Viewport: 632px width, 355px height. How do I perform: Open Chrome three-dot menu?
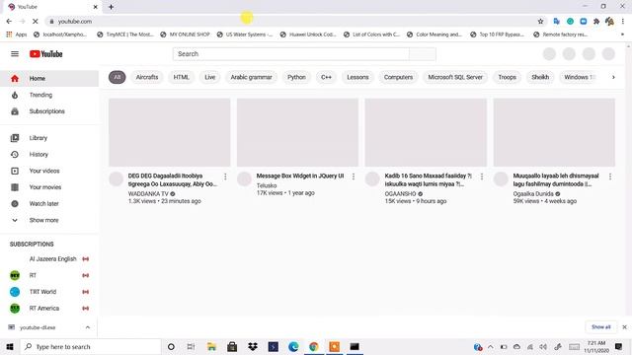(x=623, y=22)
